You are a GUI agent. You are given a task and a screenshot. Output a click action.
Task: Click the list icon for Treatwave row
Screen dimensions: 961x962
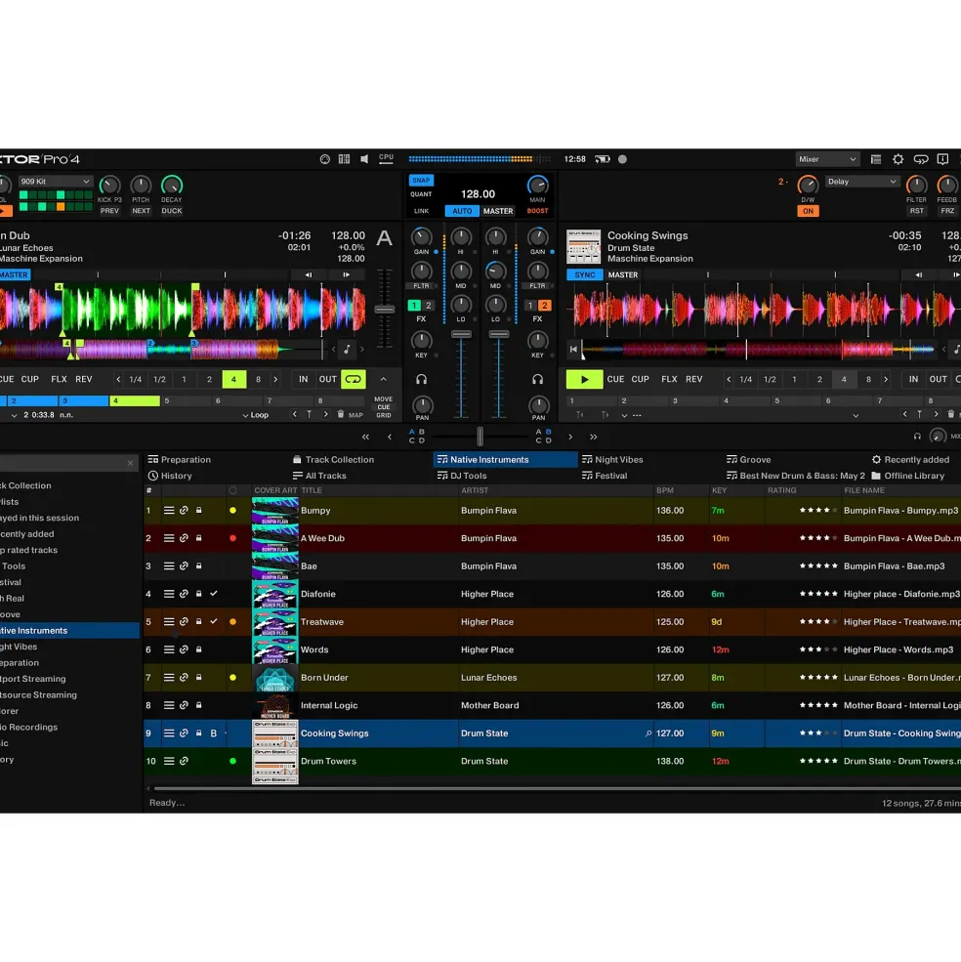pyautogui.click(x=169, y=621)
